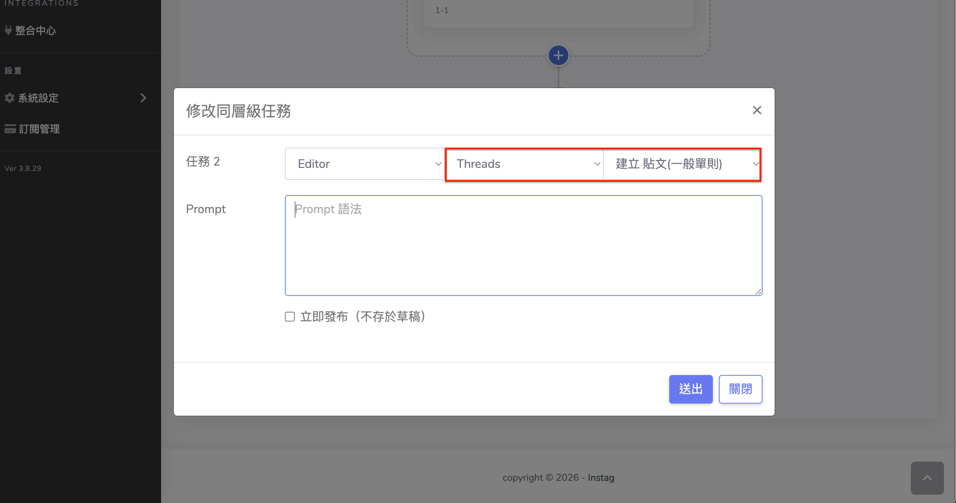Viewport: 956px width, 503px height.
Task: Open the 建立 貼文(一般單則) action dropdown
Action: pyautogui.click(x=682, y=164)
